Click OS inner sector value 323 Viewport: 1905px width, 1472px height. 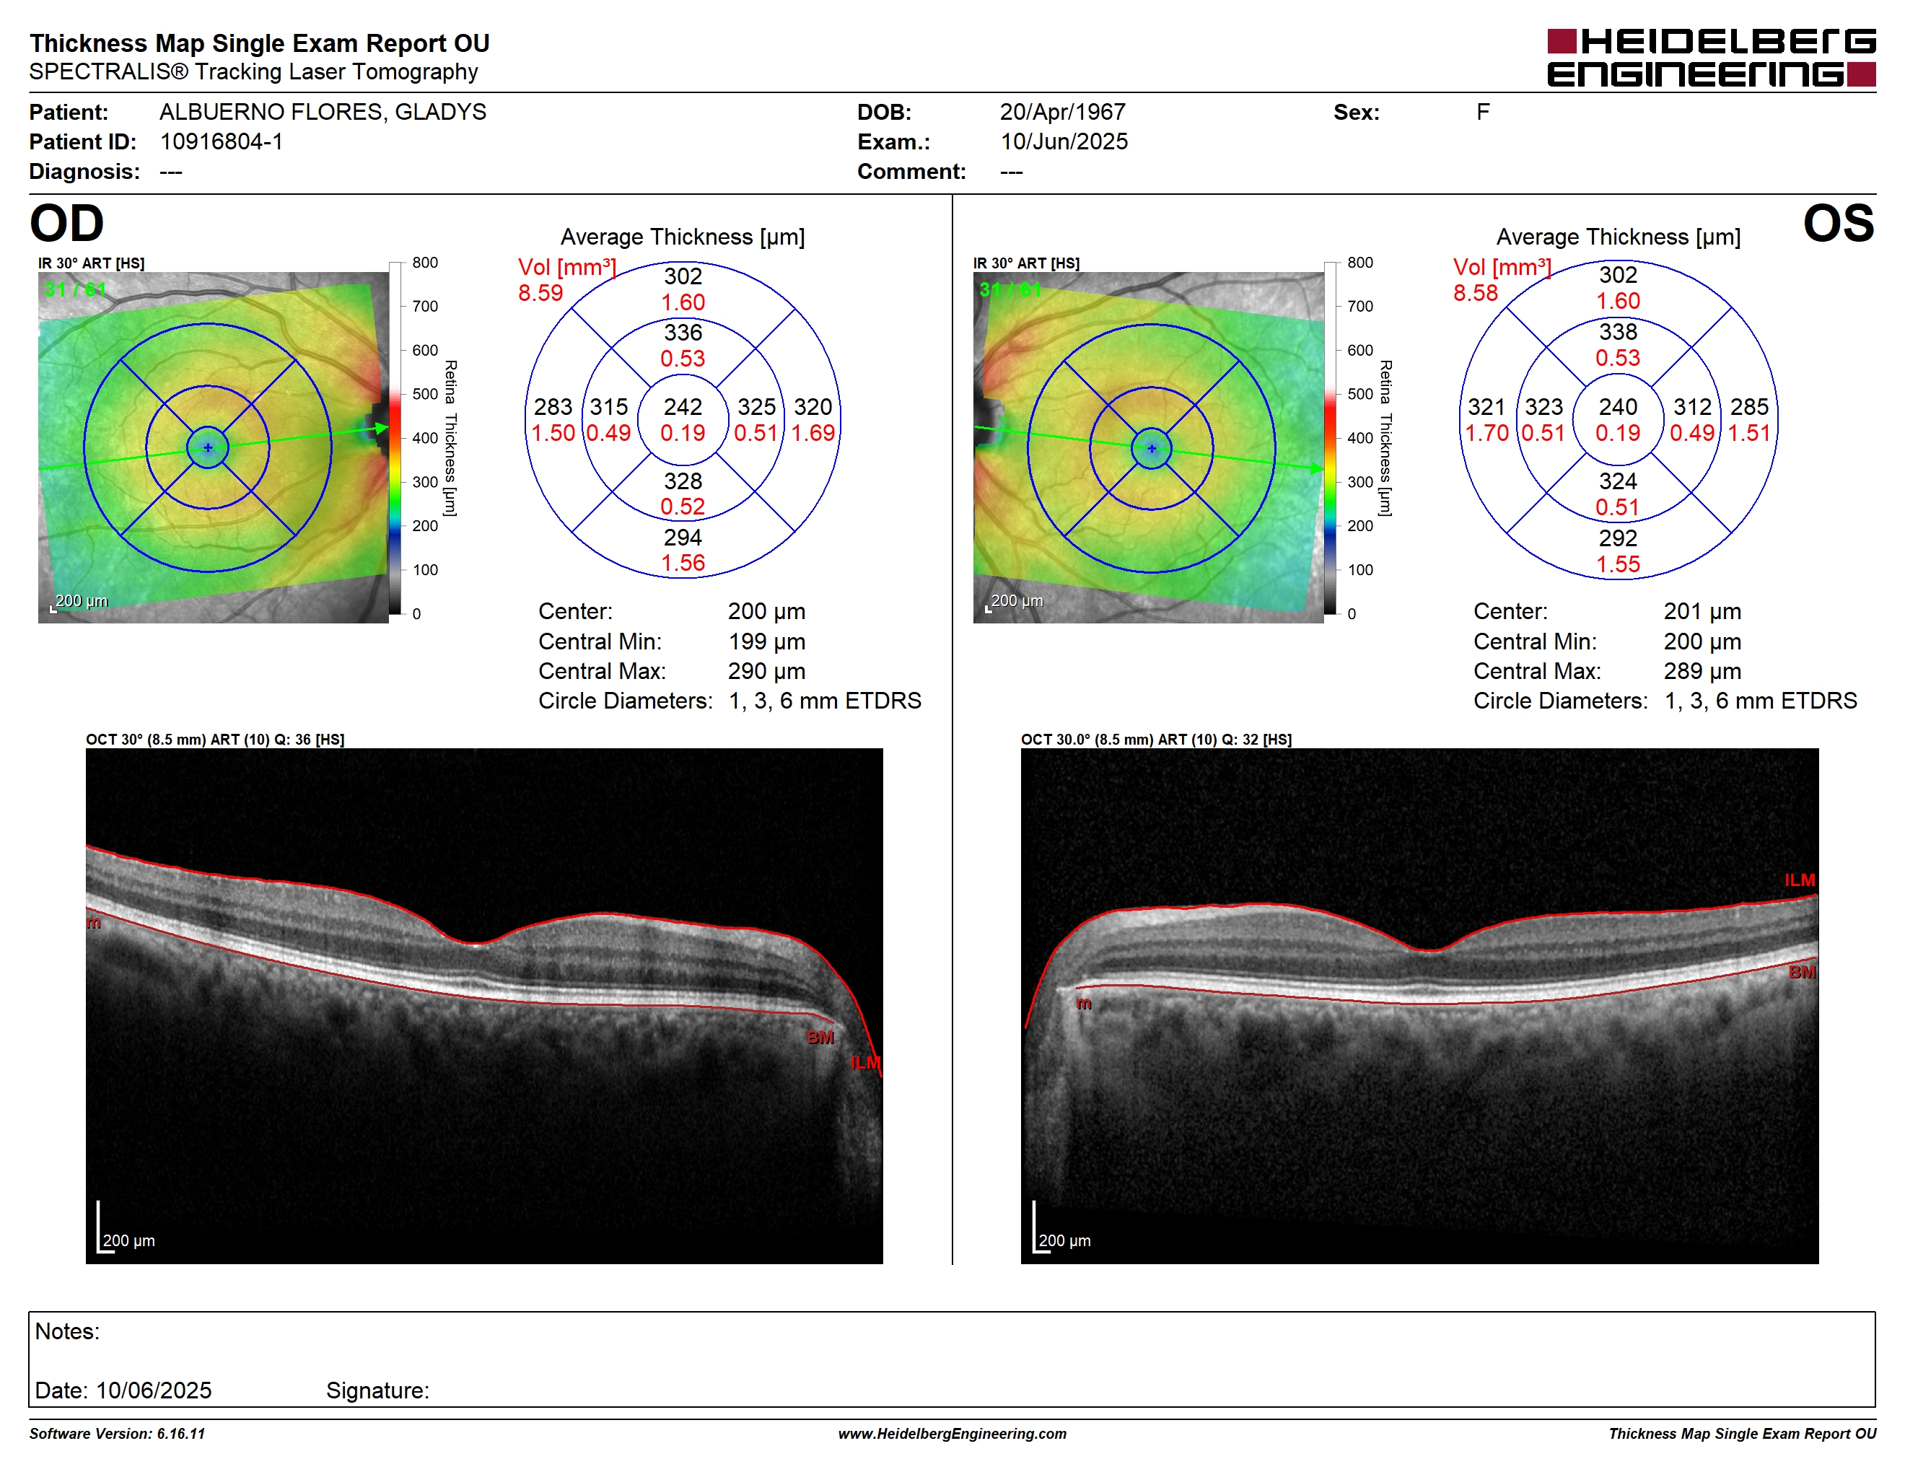pos(1544,407)
